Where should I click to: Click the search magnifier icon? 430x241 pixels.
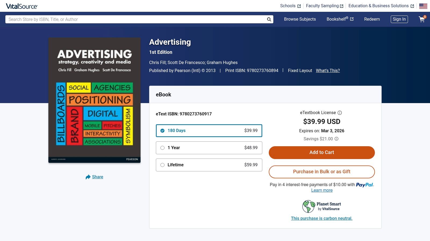coord(269,19)
